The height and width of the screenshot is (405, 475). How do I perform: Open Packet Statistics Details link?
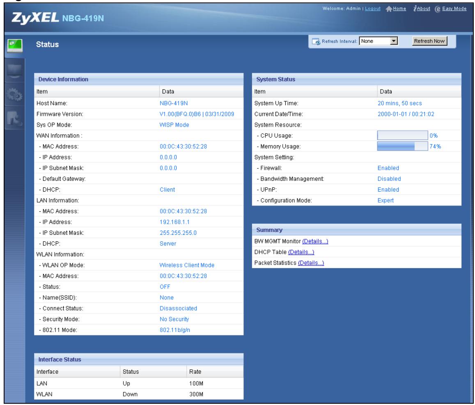pyautogui.click(x=311, y=263)
